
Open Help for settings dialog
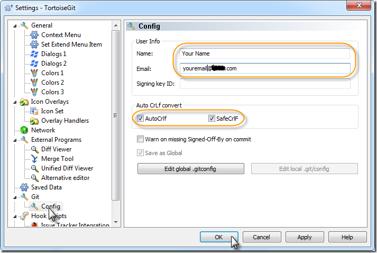347,237
